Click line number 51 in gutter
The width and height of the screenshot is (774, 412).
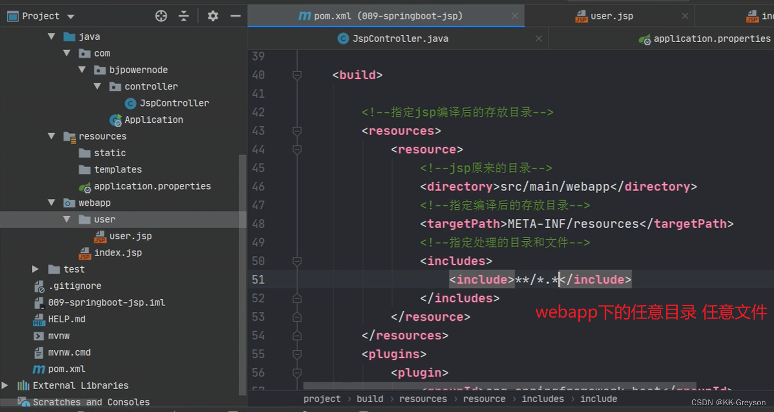(x=259, y=280)
